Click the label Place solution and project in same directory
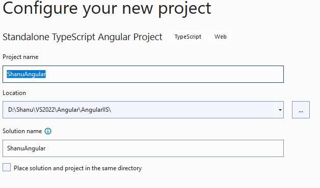This screenshot has width=320, height=188. (78, 168)
